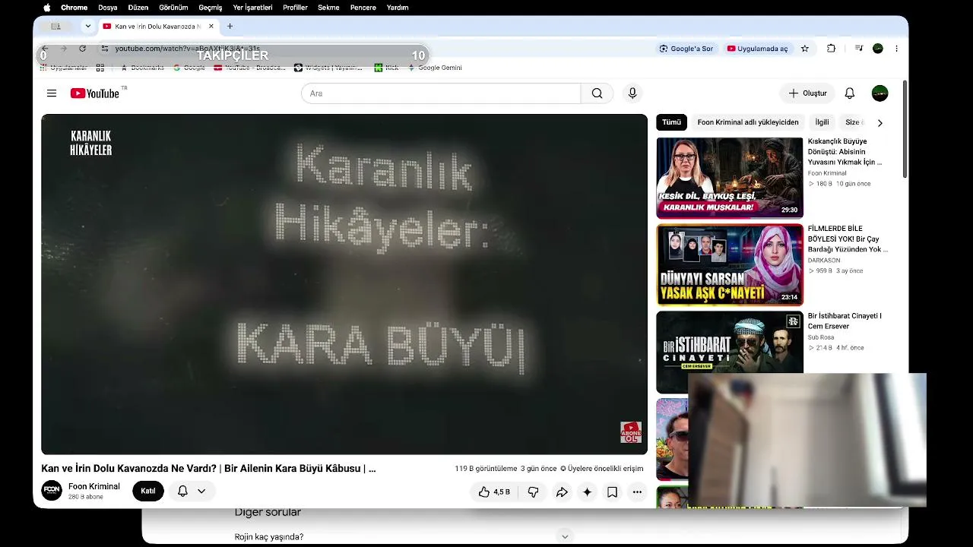The width and height of the screenshot is (973, 547).
Task: Click the Abone Ol watermark in video
Action: coord(630,432)
